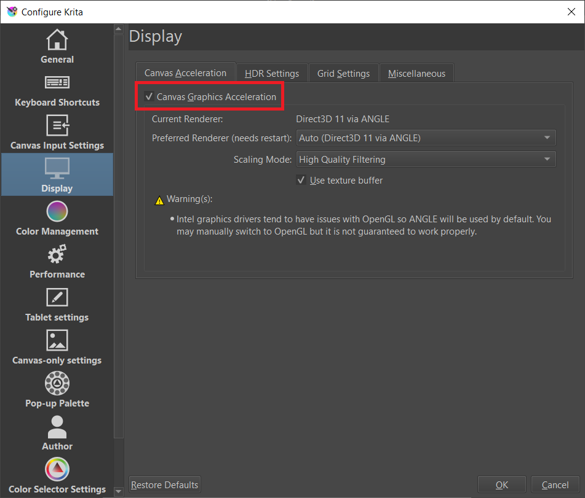The height and width of the screenshot is (498, 585).
Task: Select the Display settings page
Action: pos(57,174)
